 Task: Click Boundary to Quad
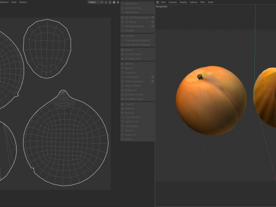(137, 99)
